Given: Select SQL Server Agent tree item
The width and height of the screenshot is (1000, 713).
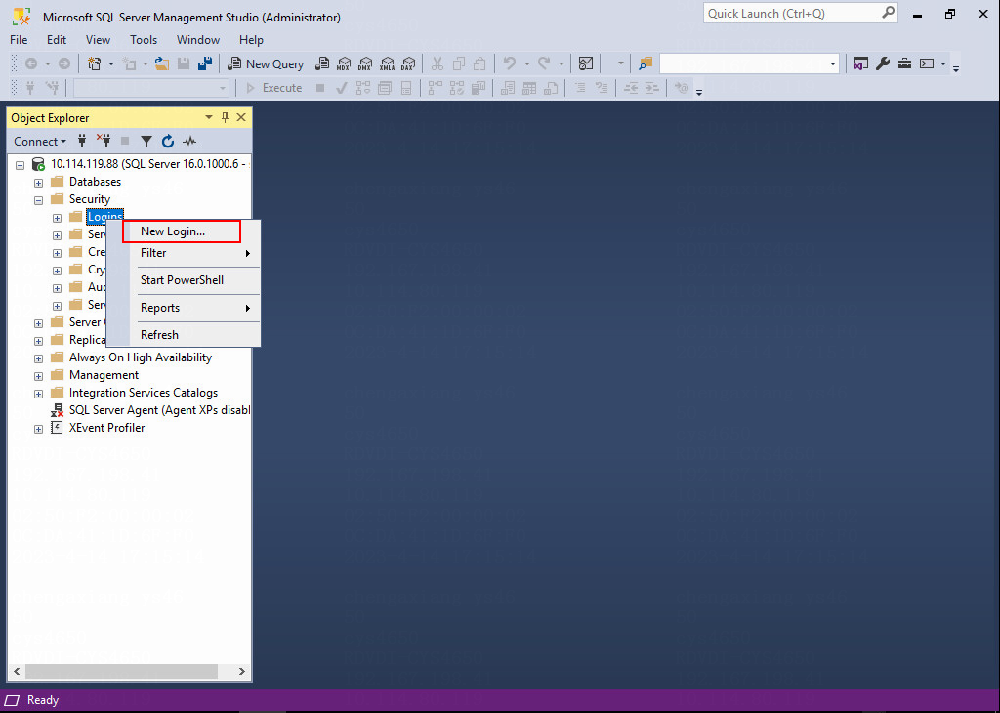Looking at the screenshot, I should coord(159,410).
